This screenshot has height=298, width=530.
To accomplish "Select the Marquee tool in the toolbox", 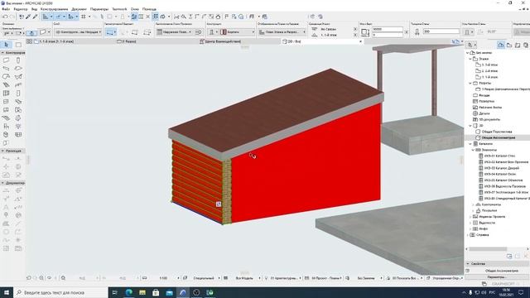I will coord(18,45).
